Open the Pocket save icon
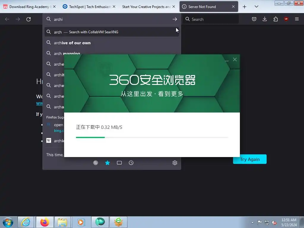 tap(254, 19)
